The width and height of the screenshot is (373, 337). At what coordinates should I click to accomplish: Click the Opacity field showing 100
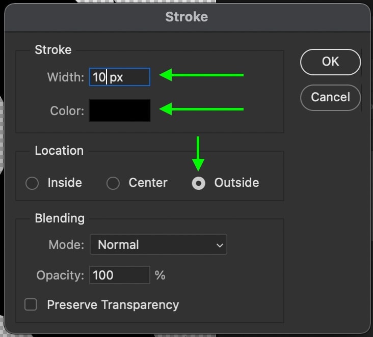point(120,275)
